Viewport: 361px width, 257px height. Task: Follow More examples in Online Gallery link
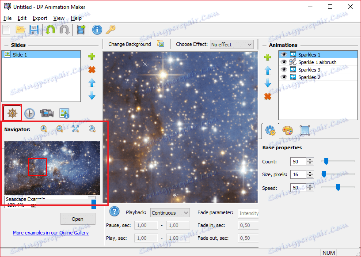51,233
